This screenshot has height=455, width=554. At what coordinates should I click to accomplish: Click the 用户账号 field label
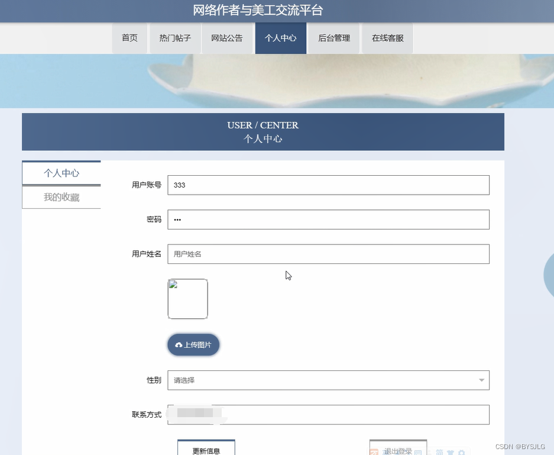[147, 185]
